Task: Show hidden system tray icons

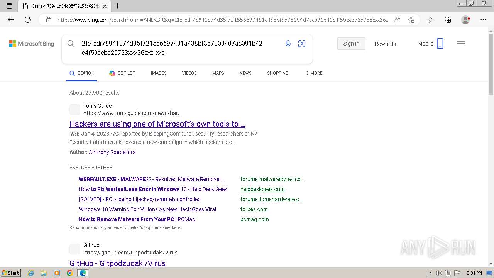Action: 430,273
